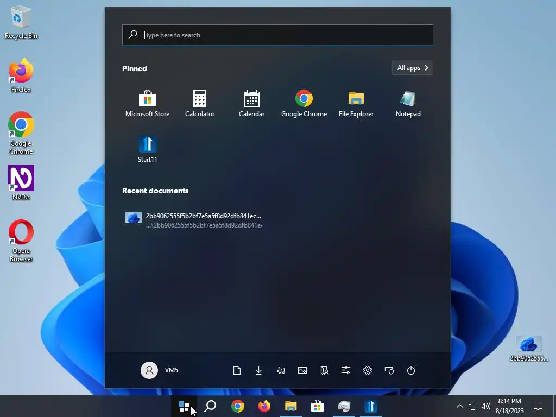Launch Notepad from the Pinned apps
This screenshot has height=417, width=556.
[408, 104]
